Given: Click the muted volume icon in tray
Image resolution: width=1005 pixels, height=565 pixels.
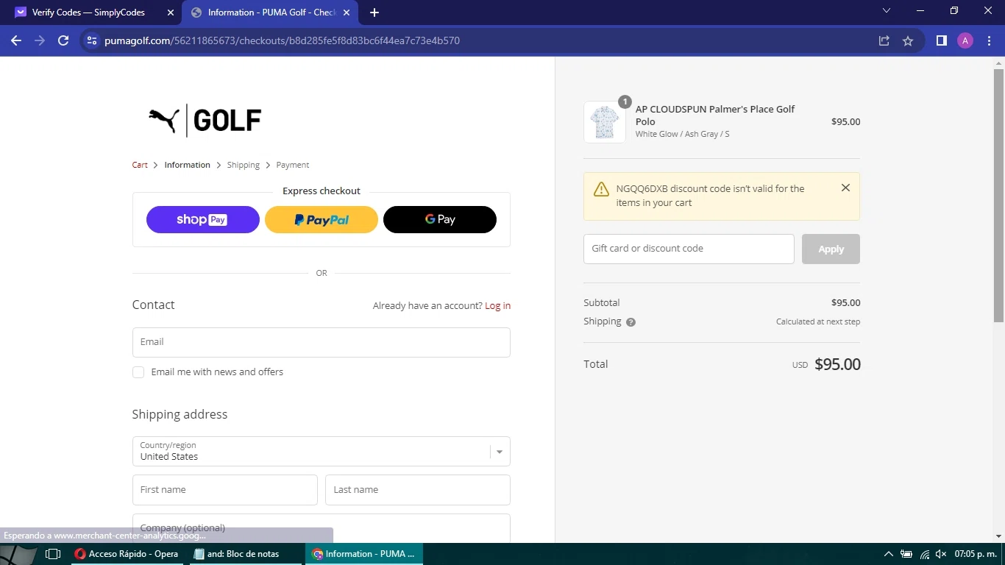Looking at the screenshot, I should [941, 554].
